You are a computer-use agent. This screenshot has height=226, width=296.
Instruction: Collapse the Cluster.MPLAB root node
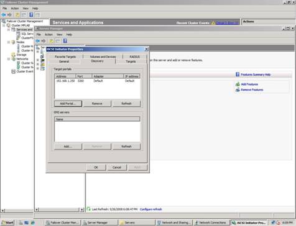[x=4, y=25]
